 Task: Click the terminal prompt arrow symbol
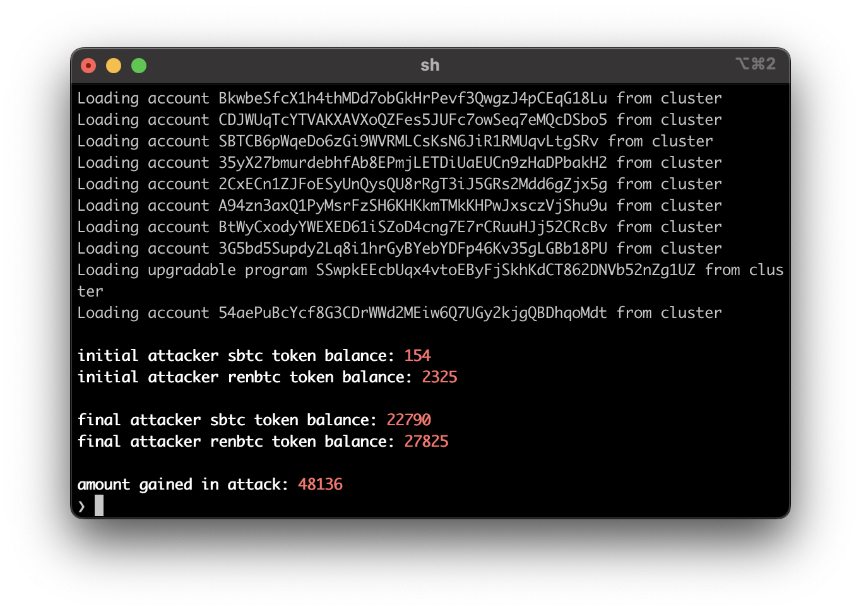(x=81, y=506)
